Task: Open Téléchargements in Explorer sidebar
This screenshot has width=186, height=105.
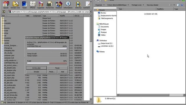Action: tap(107, 18)
